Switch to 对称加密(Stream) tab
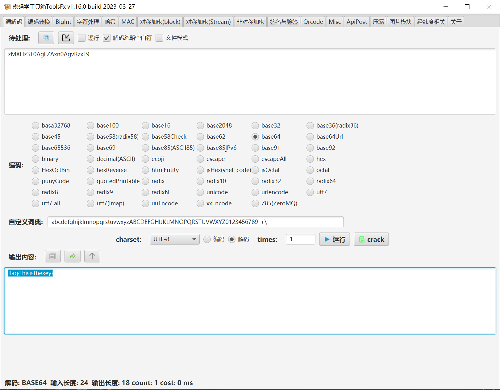500x390 pixels. [208, 22]
